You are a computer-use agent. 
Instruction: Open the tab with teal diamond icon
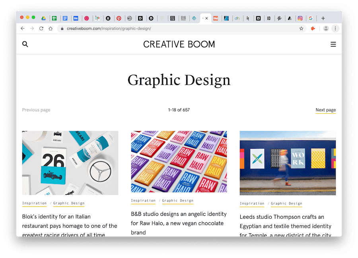pyautogui.click(x=194, y=18)
